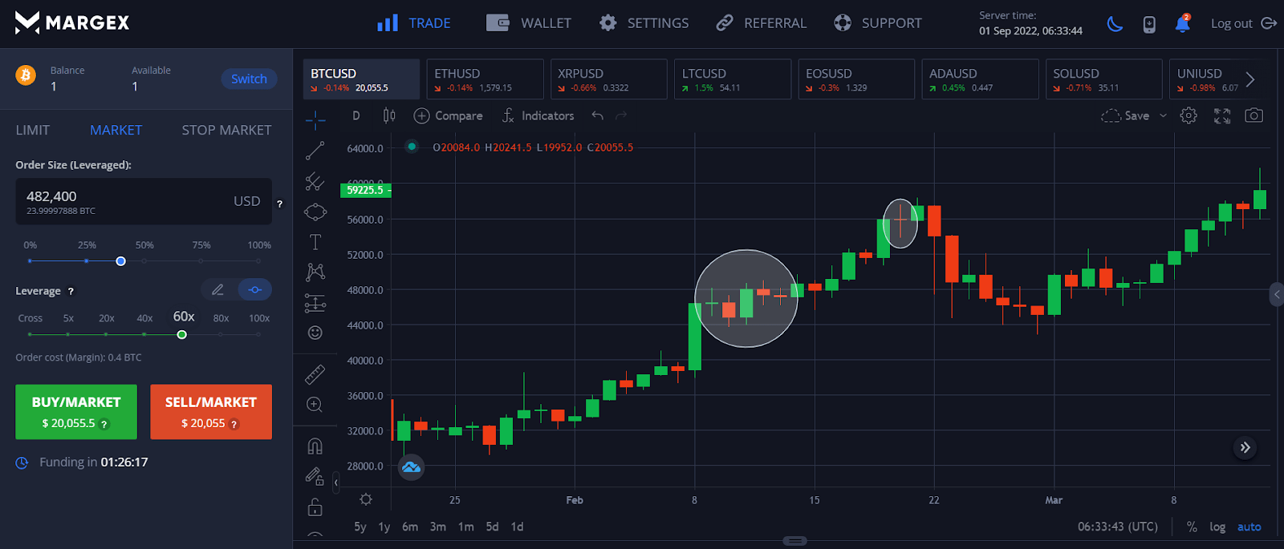Open chart settings gear icon

click(1189, 115)
